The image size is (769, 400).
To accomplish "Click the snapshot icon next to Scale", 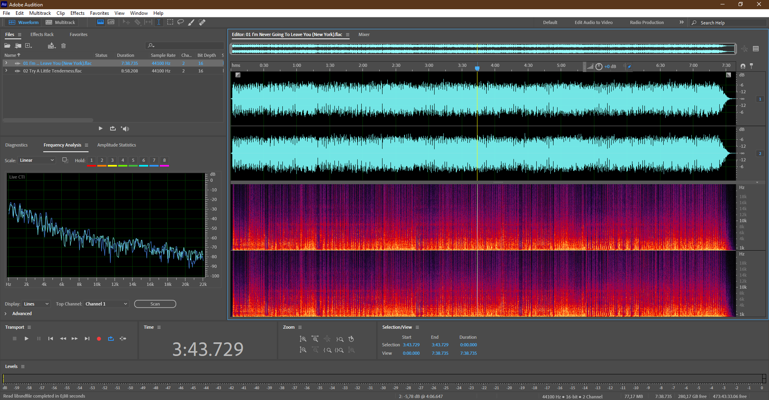I will click(x=65, y=160).
